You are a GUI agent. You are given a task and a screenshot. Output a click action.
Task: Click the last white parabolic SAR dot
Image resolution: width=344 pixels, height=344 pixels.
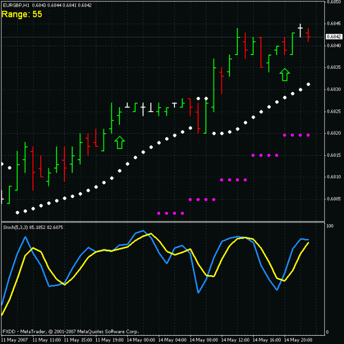coord(308,84)
